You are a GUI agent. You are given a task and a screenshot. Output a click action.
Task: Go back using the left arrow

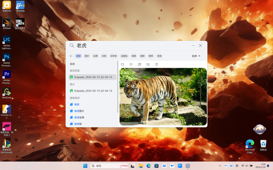71,56
